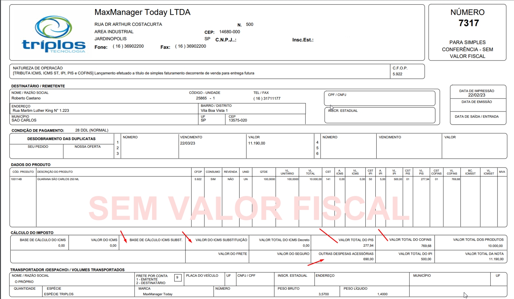Viewport: 514px width, 299px height.
Task: Click CST value '141'
Action: (x=328, y=179)
